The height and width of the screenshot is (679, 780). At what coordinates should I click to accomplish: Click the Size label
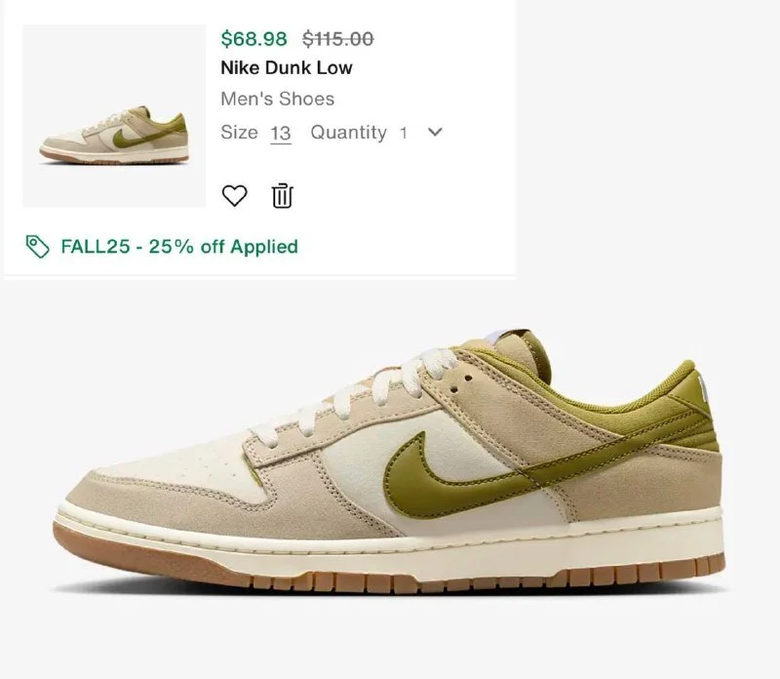point(239,133)
